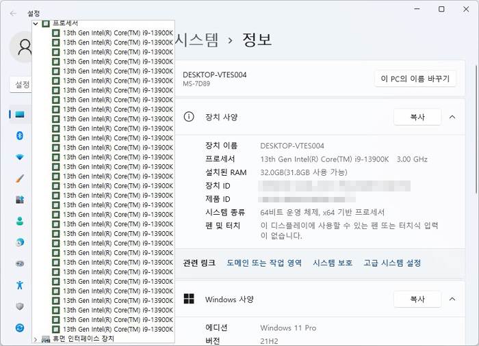Open Personalization paintbrush sidebar icon
Screen dimensions: 479x346
click(20, 178)
